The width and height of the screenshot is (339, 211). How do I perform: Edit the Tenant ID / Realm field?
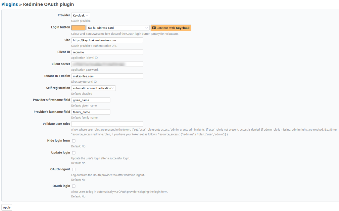pyautogui.click(x=107, y=76)
